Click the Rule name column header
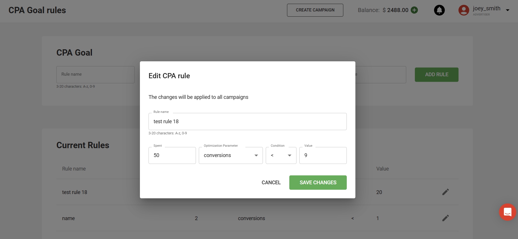 coord(74,169)
